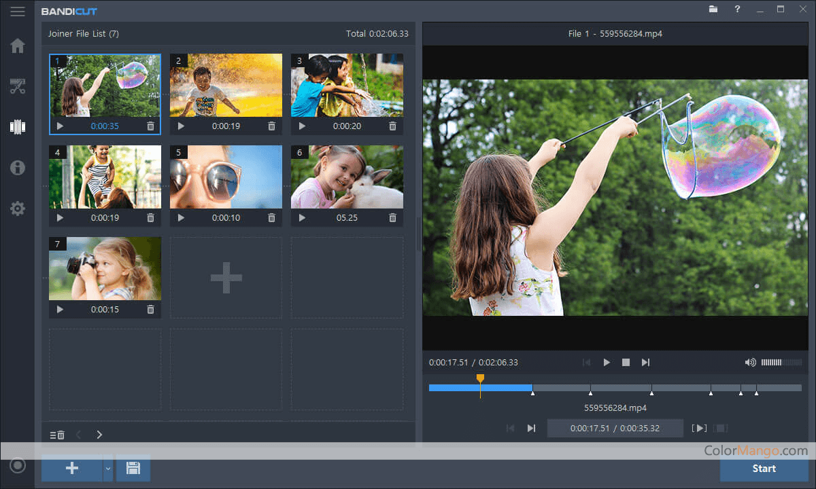Viewport: 816px width, 489px height.
Task: Select the clip 5 sunglasses thumbnail
Action: coord(226,177)
